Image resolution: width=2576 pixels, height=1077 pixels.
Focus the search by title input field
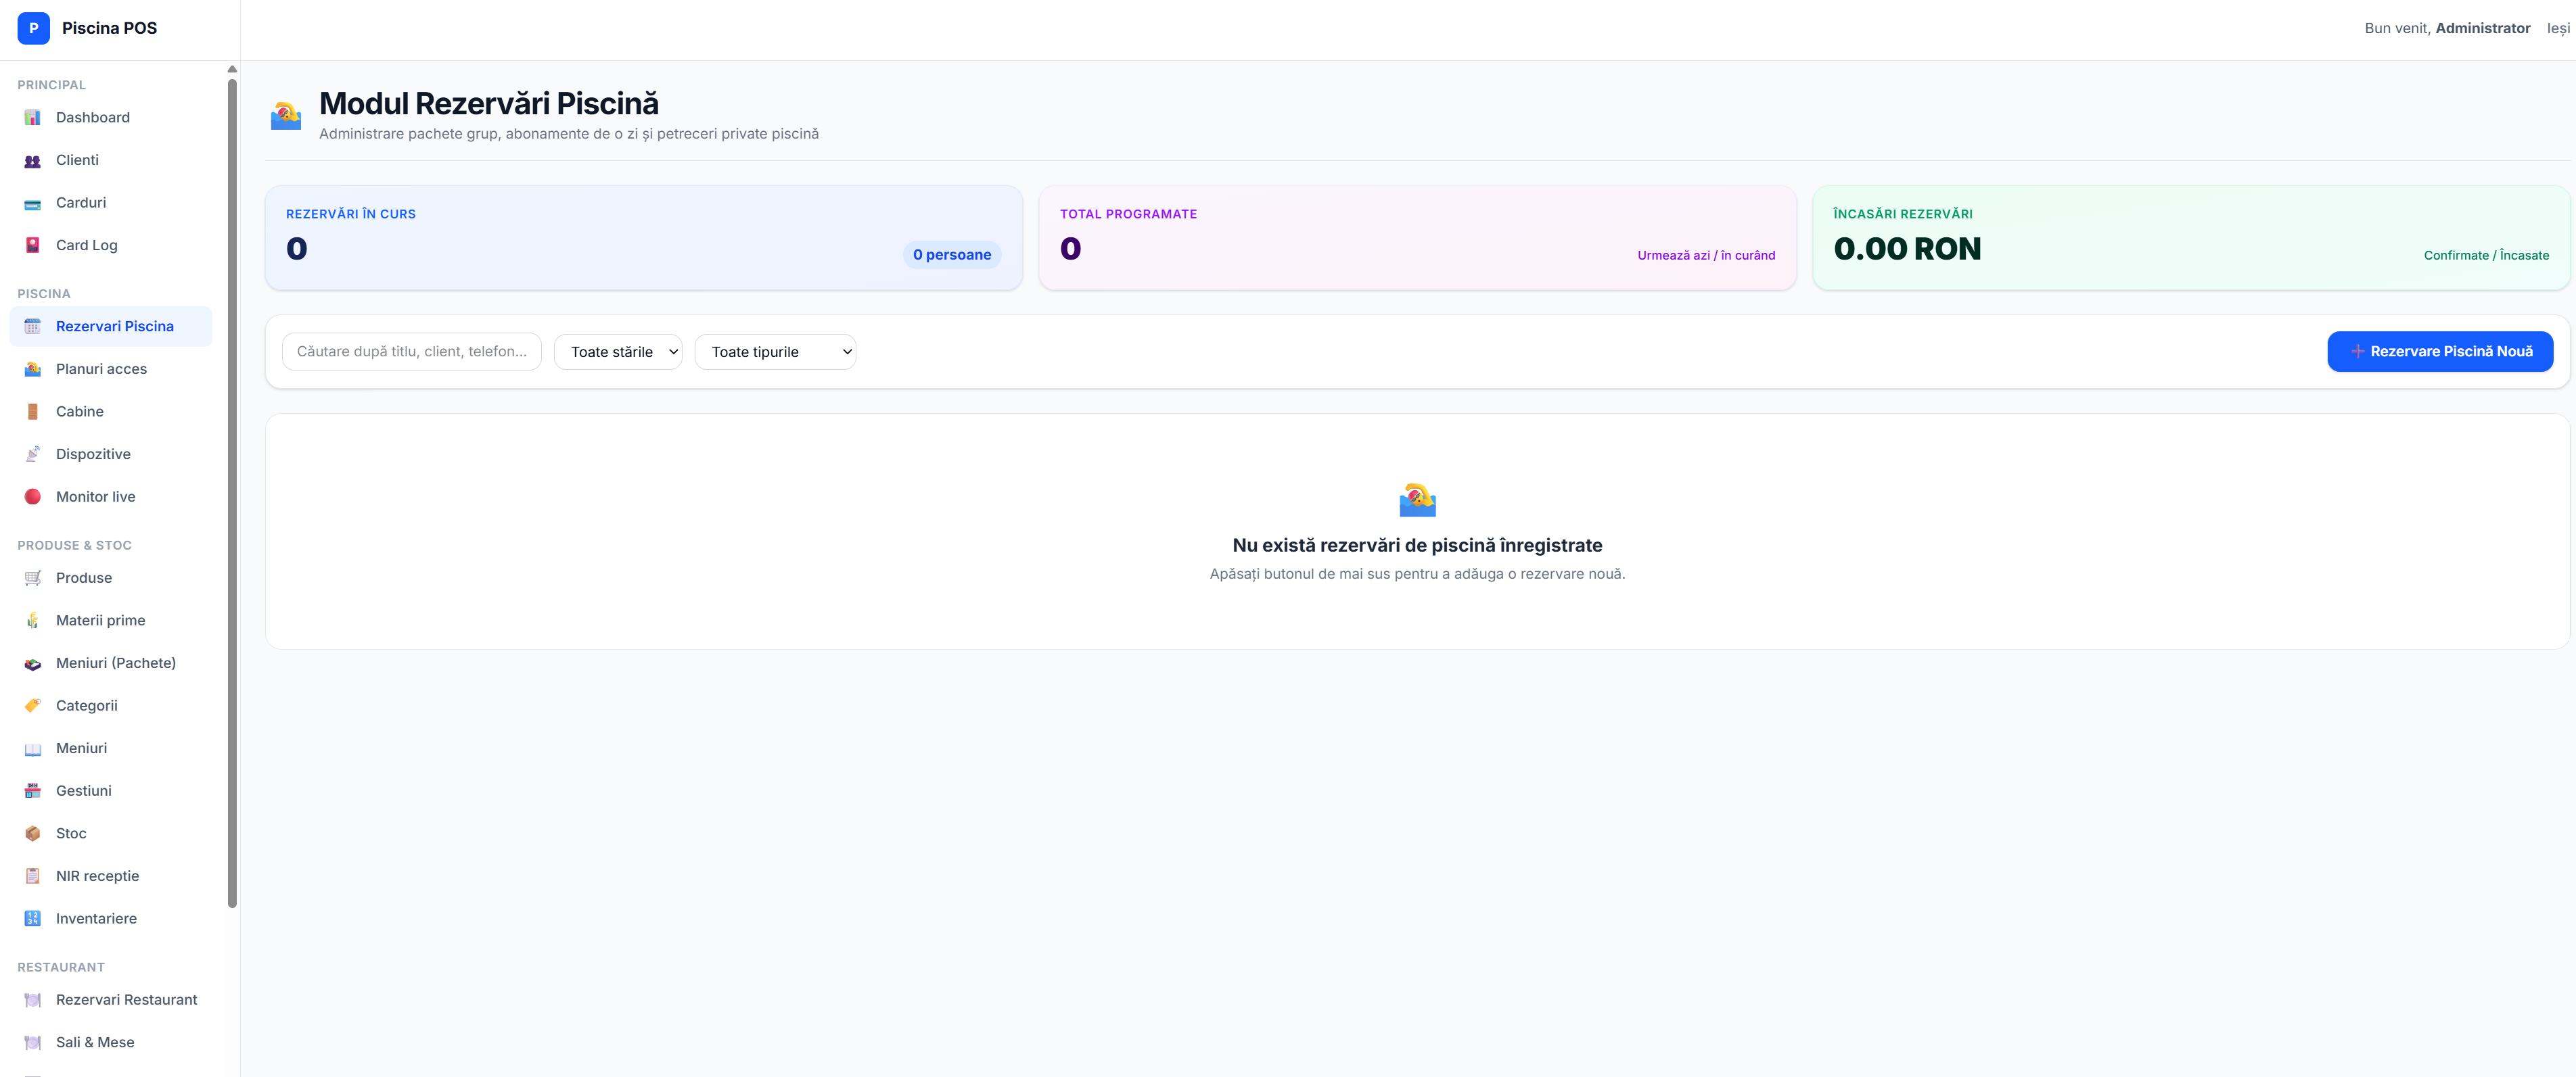412,352
